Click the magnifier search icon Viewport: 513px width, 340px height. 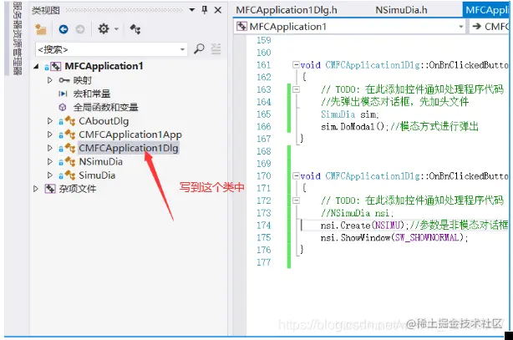tap(199, 49)
